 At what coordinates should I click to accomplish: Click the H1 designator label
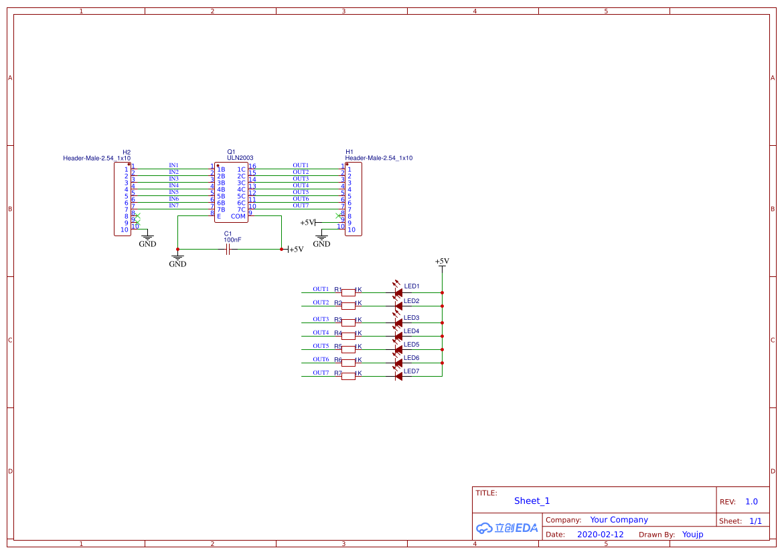pos(349,152)
